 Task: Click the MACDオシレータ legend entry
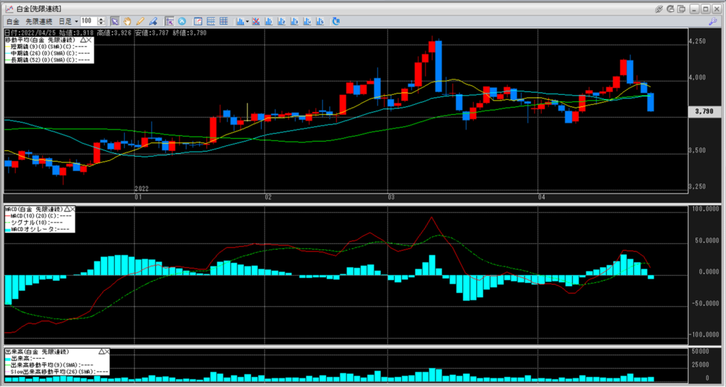pos(37,229)
